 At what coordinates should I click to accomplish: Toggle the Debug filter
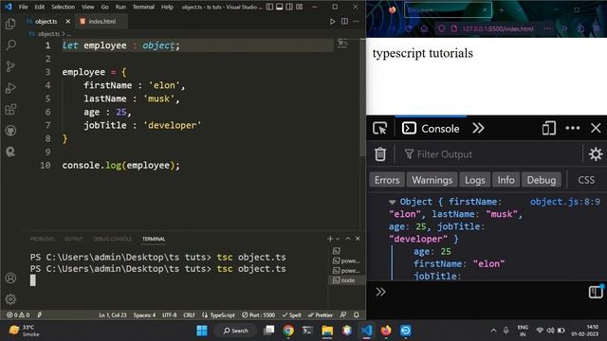[x=542, y=180]
